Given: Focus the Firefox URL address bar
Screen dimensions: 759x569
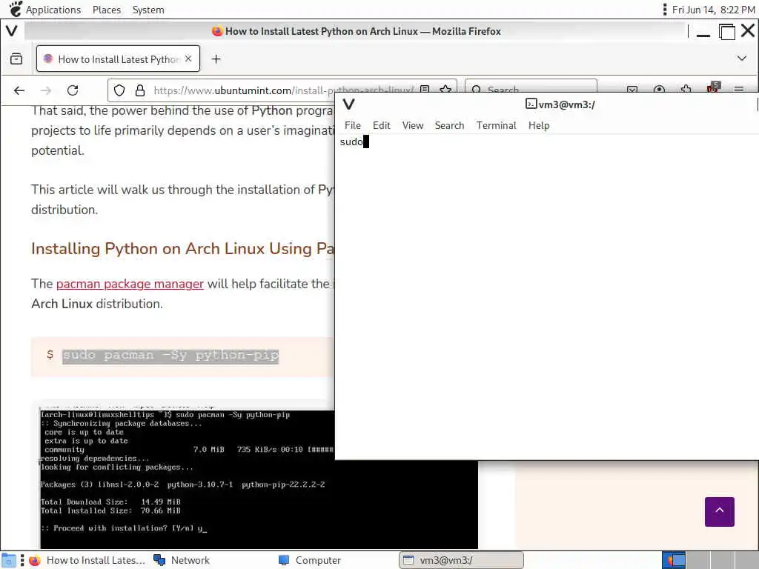Looking at the screenshot, I should (x=283, y=90).
